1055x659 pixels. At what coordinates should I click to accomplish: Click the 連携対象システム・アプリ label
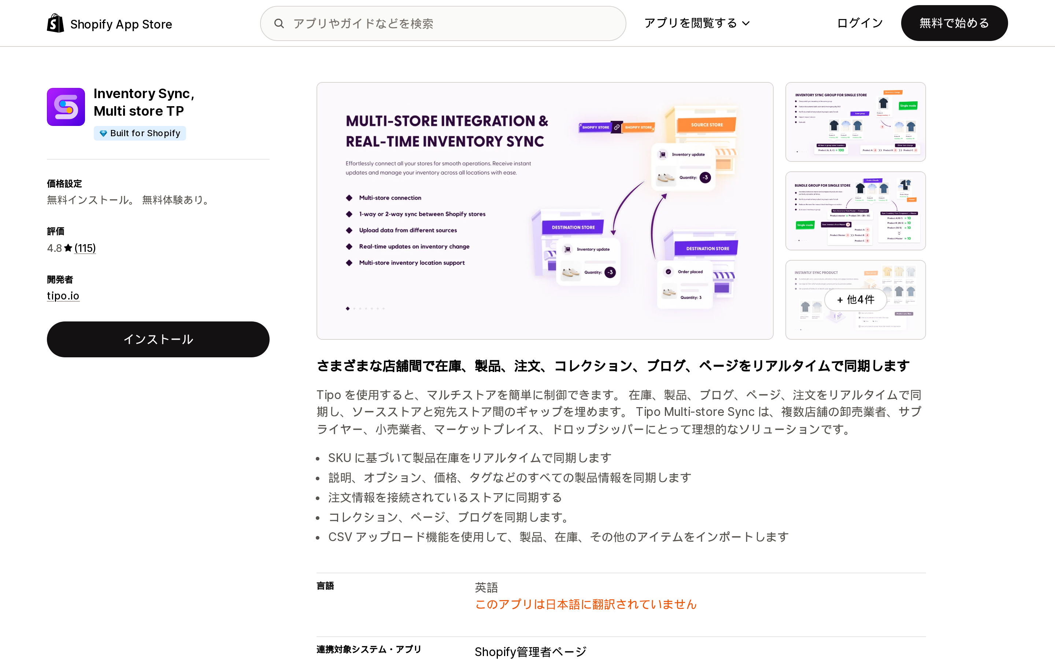click(369, 649)
